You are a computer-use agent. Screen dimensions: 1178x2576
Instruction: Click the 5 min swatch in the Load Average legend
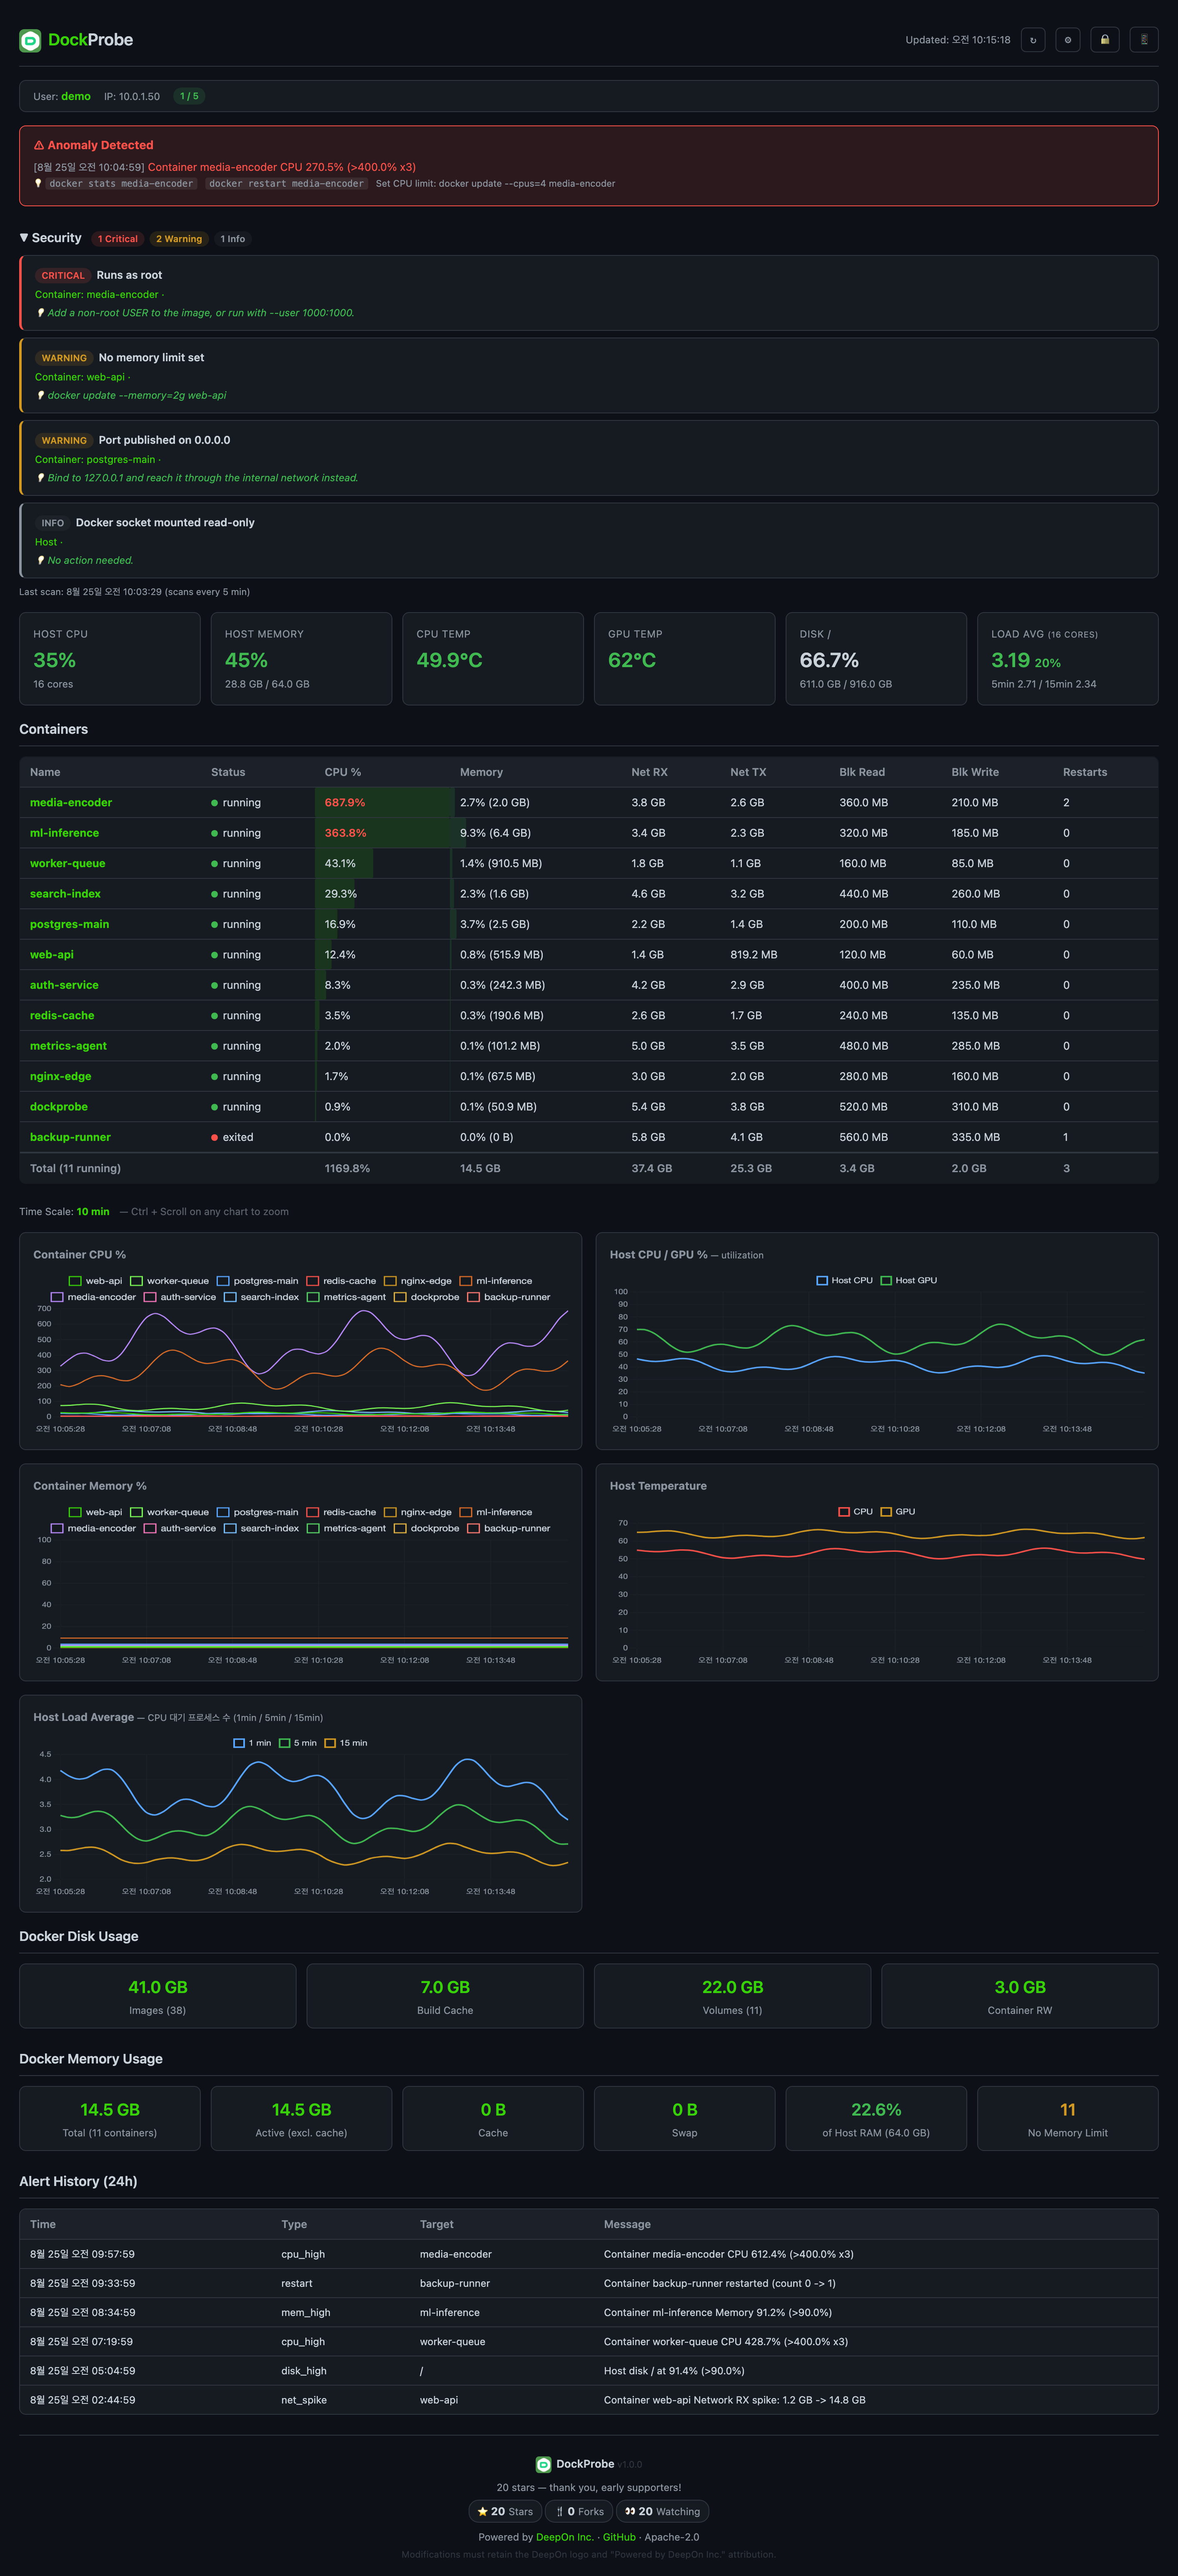click(x=285, y=1743)
